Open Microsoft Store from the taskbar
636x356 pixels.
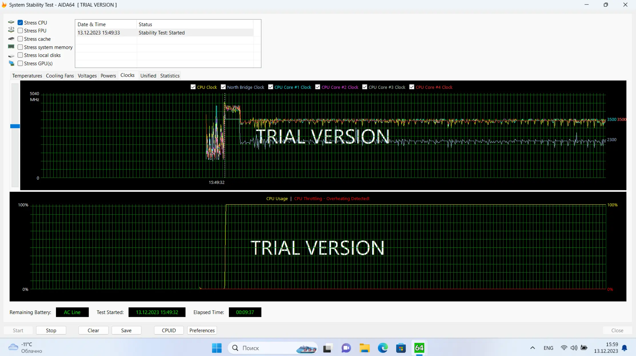401,348
